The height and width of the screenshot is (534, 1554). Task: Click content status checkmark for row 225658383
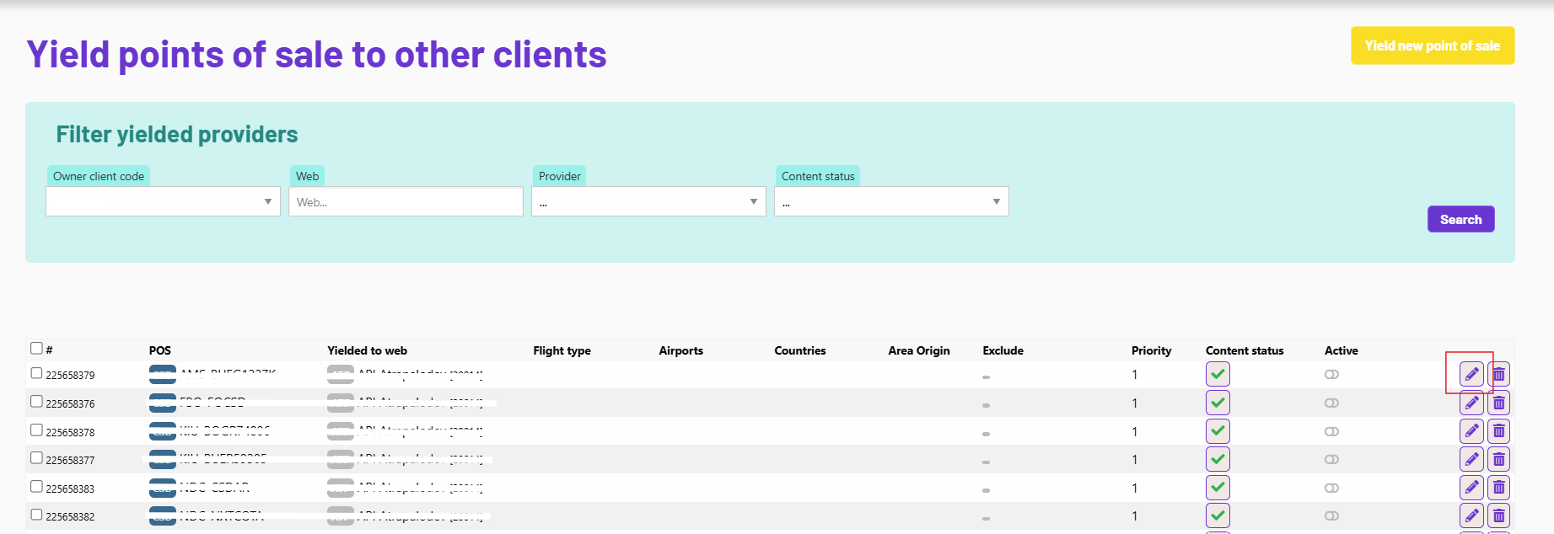click(x=1218, y=488)
